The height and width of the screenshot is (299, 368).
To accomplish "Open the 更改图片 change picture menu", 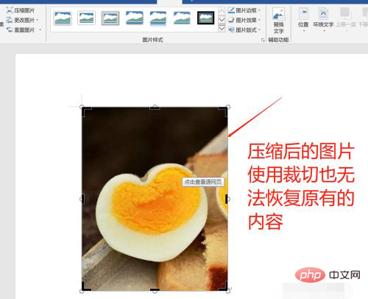I will tap(22, 20).
